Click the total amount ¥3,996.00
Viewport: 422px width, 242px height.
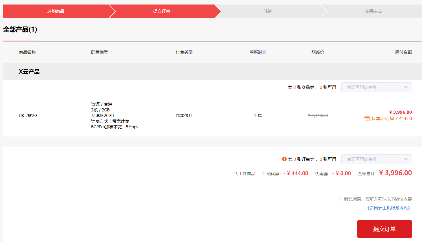coord(395,173)
